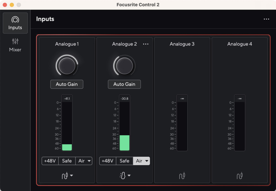Select the Mixer faders icon in sidebar
The image size is (276, 191).
(15, 41)
